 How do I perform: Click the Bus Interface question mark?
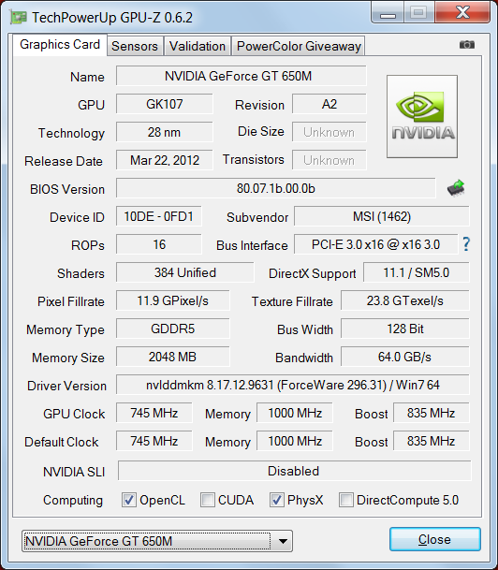point(466,244)
